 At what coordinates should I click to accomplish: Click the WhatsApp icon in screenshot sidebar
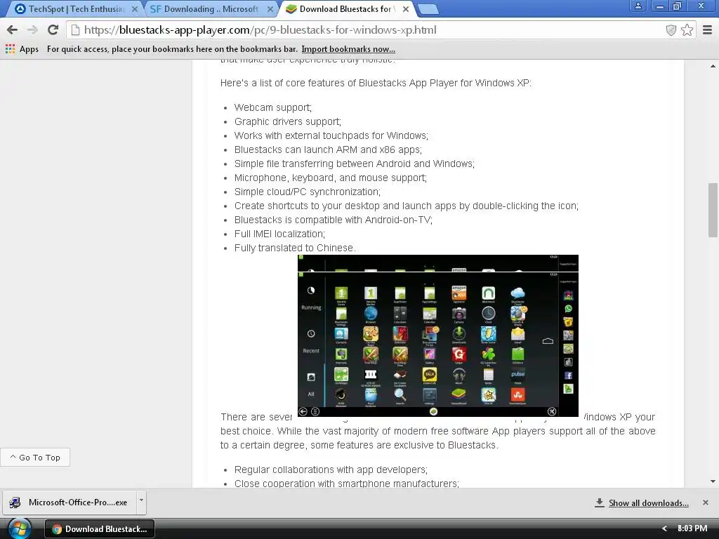(x=568, y=309)
